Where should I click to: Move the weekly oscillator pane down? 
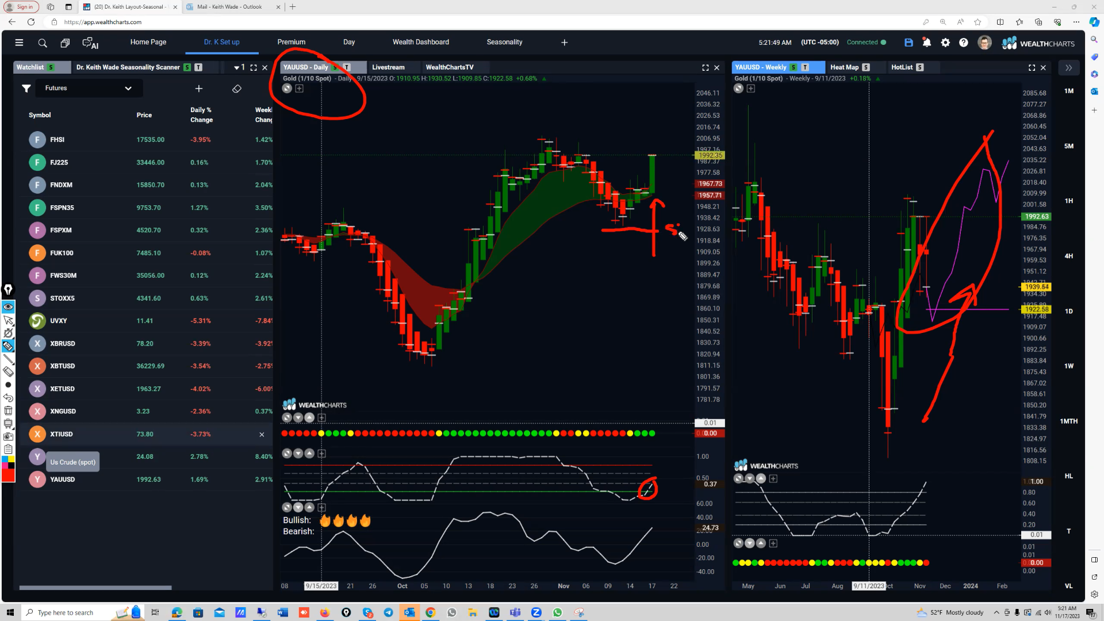(x=750, y=478)
